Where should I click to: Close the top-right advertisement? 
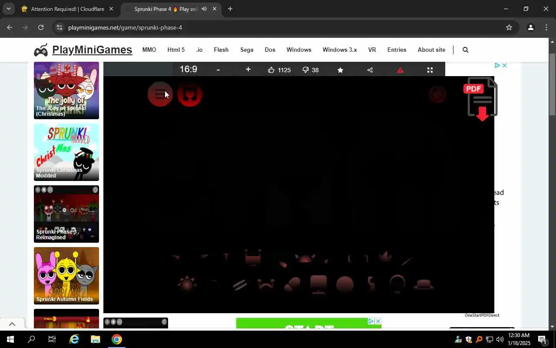[504, 65]
